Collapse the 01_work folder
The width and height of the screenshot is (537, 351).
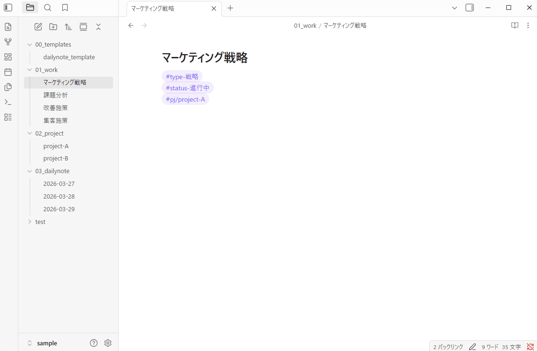(29, 69)
